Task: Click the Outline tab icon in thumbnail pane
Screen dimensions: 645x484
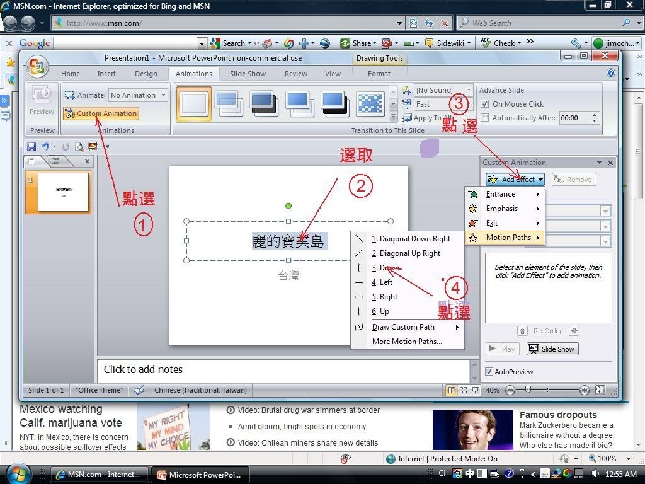Action: 55,161
